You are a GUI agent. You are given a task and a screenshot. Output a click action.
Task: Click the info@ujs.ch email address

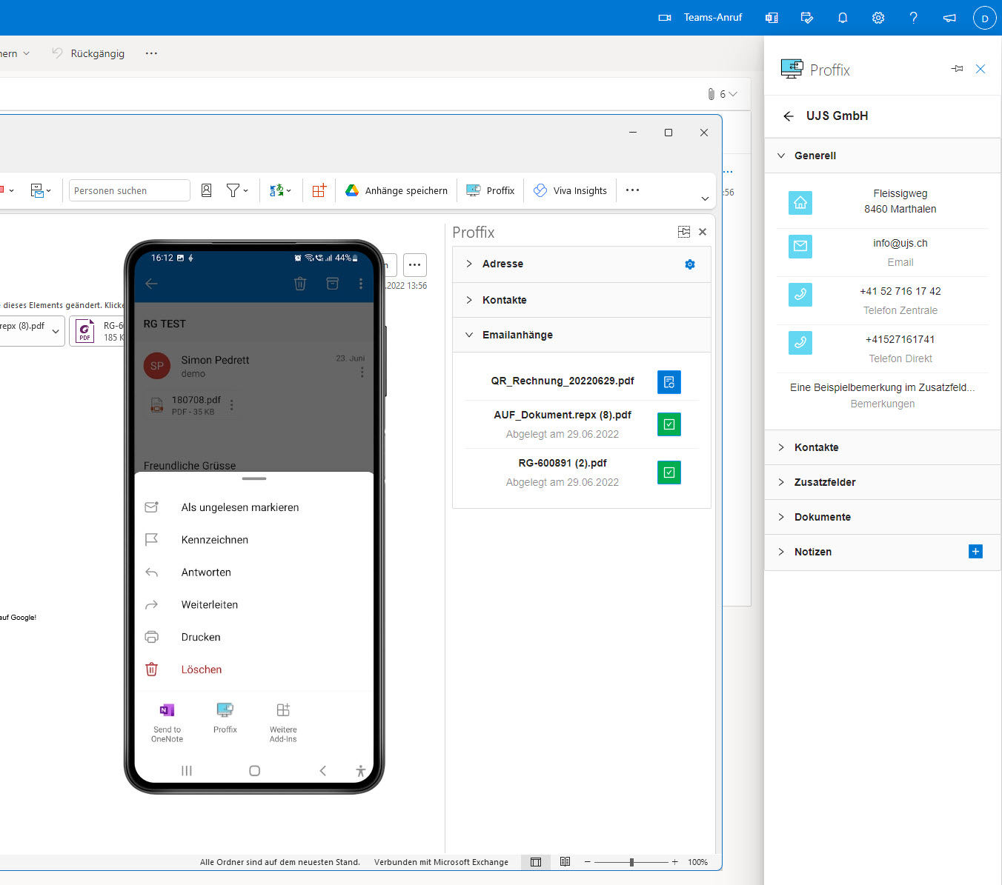point(900,243)
